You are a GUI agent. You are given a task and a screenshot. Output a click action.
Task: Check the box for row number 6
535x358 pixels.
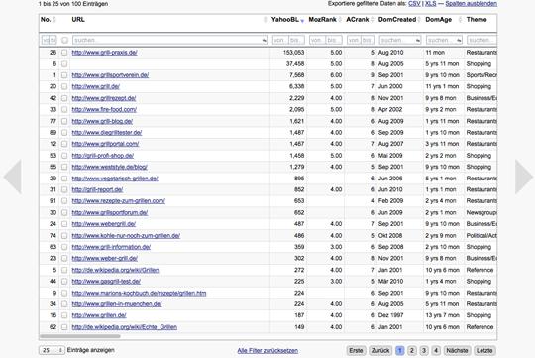[64, 63]
